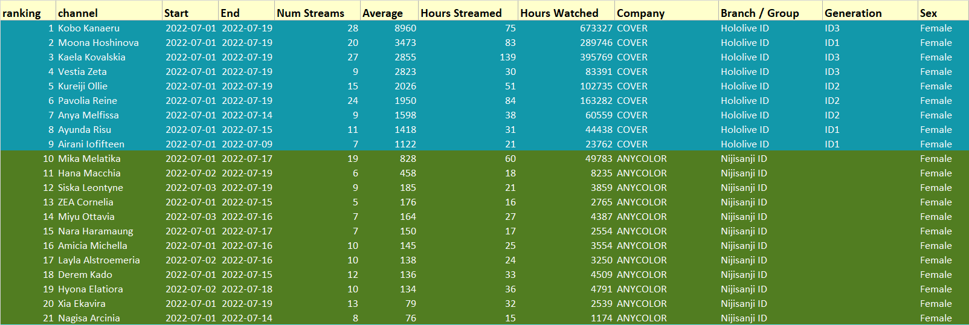Viewport: 969px width, 325px height.
Task: Select the end date 2022-07-09
Action: coord(247,144)
